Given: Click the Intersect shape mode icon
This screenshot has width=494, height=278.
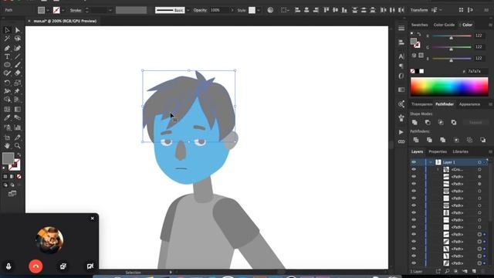Looking at the screenshot, I should [441, 122].
